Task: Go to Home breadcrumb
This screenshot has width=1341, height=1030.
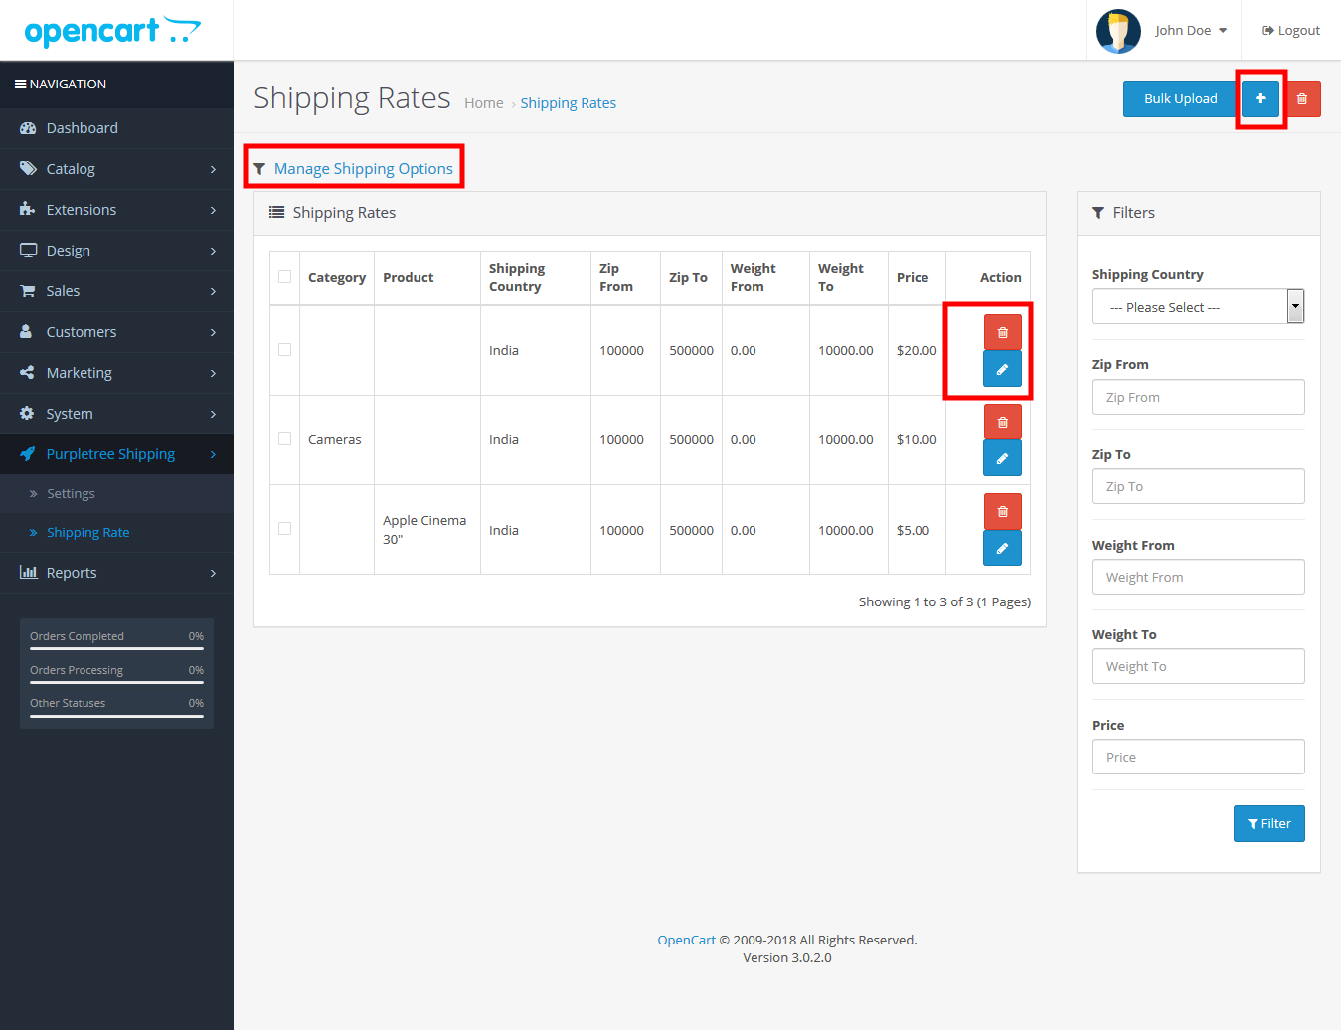Action: pyautogui.click(x=484, y=103)
